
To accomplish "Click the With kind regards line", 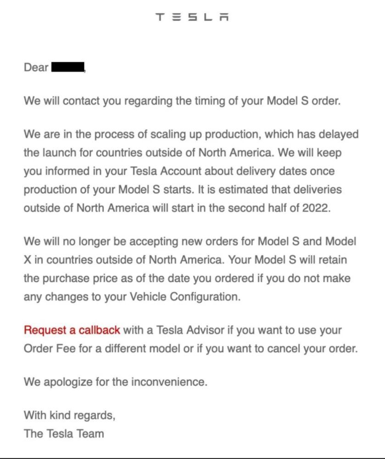I will point(70,416).
